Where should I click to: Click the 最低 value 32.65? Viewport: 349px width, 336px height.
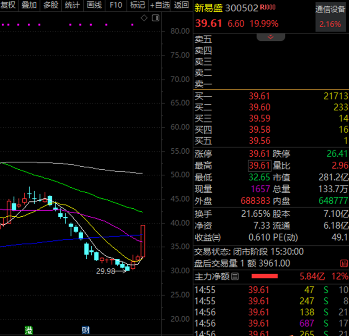259,178
